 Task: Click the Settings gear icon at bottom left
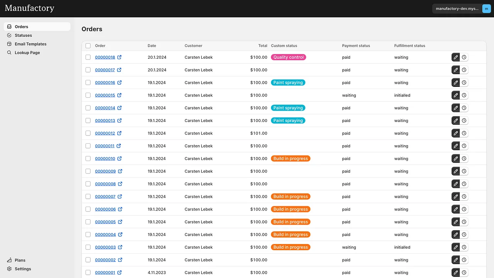tap(9, 269)
